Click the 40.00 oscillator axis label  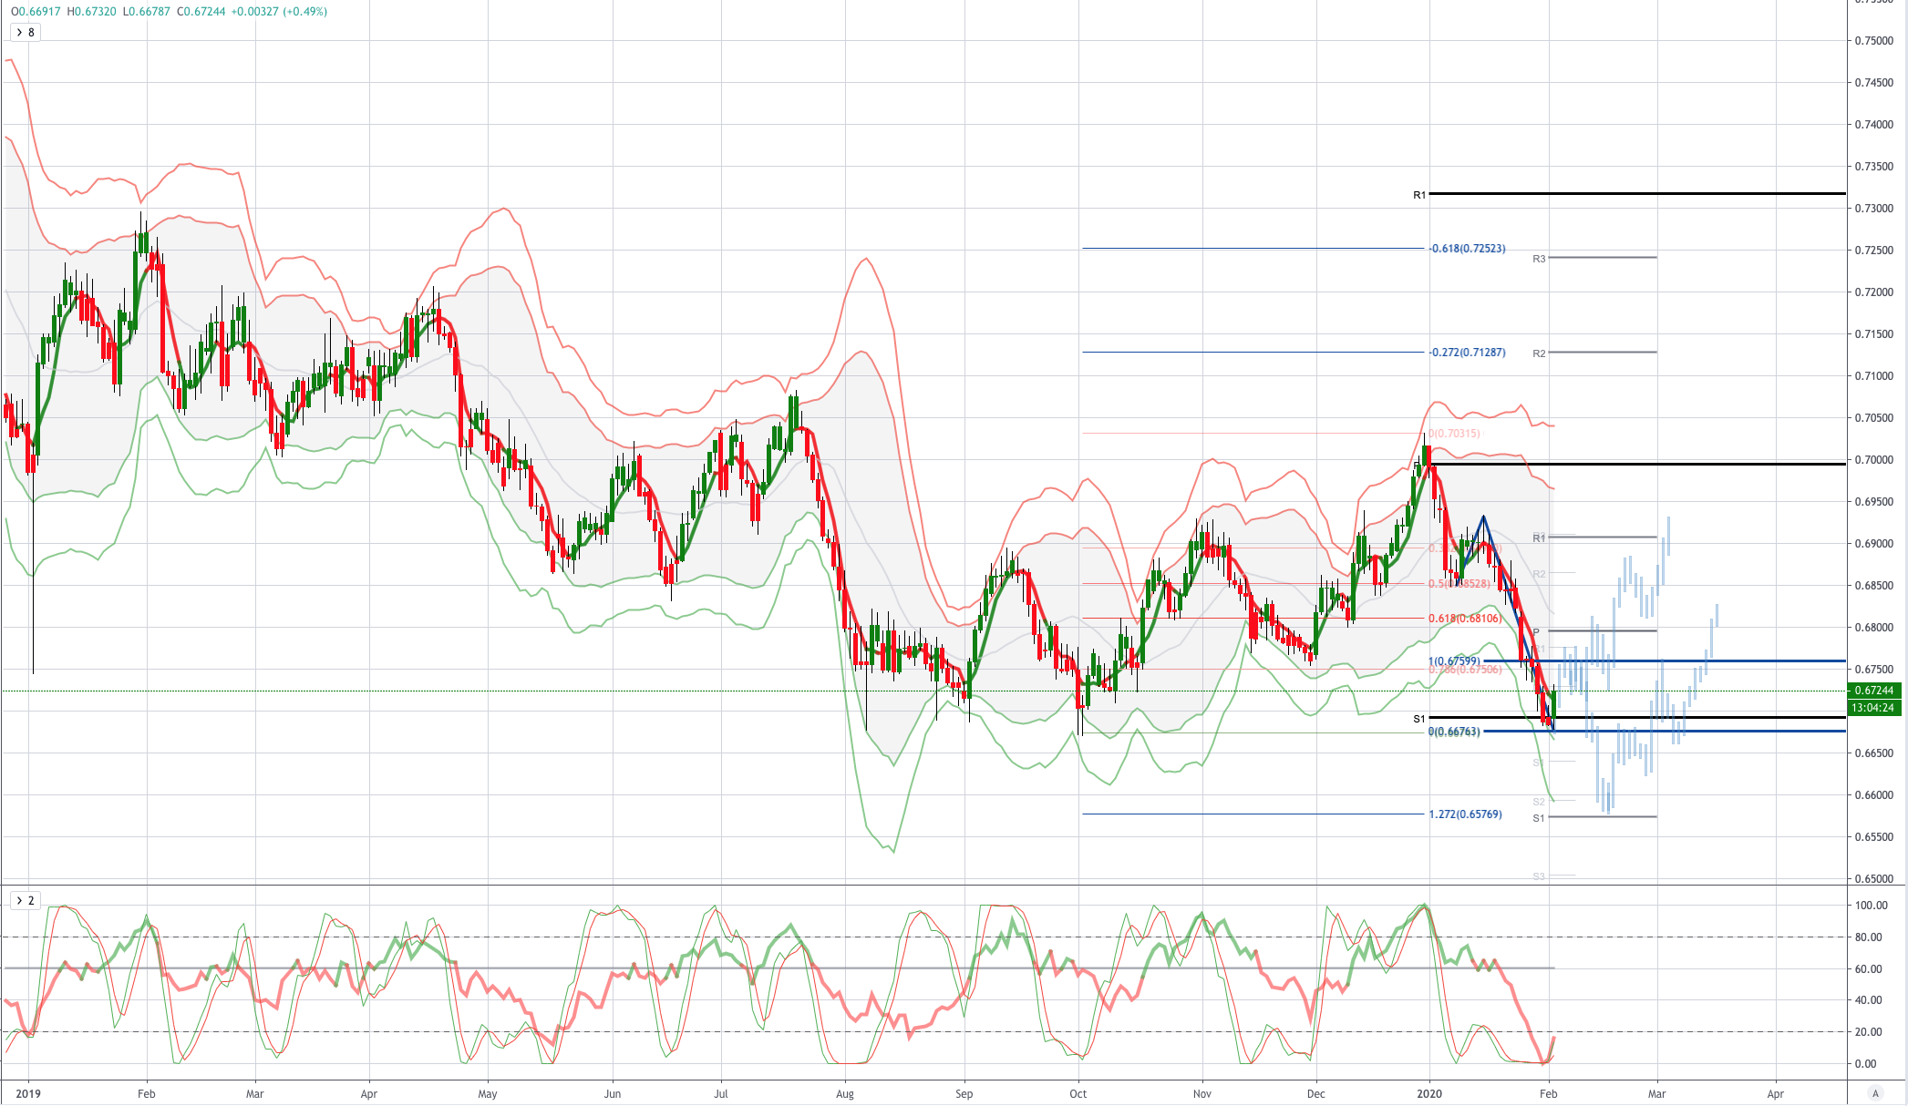(1869, 1000)
